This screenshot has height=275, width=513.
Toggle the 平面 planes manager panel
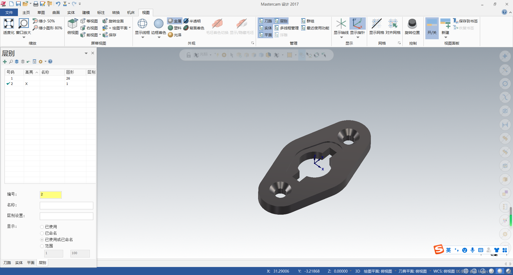pos(266,35)
